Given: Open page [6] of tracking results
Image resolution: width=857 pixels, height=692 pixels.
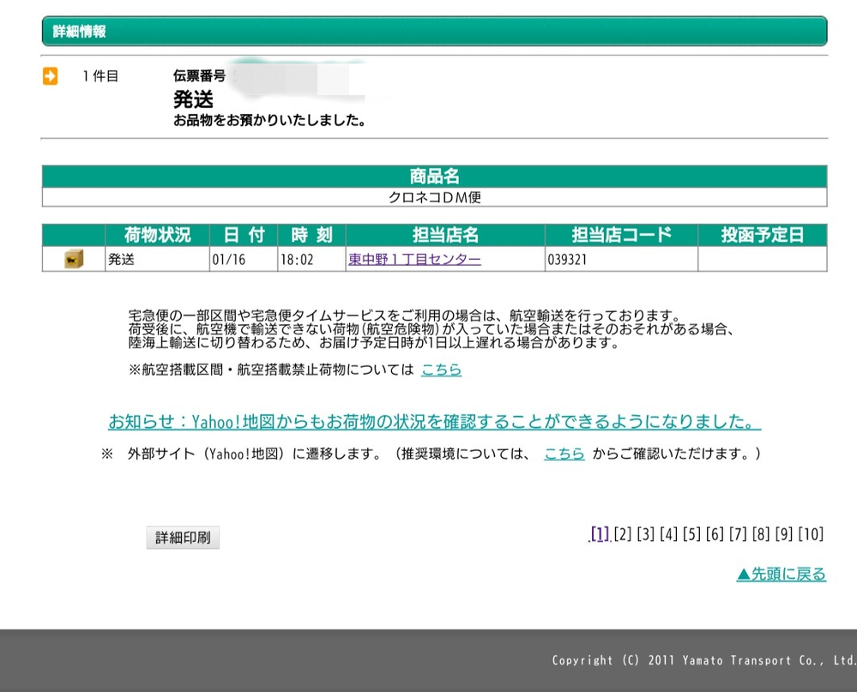Looking at the screenshot, I should point(715,534).
